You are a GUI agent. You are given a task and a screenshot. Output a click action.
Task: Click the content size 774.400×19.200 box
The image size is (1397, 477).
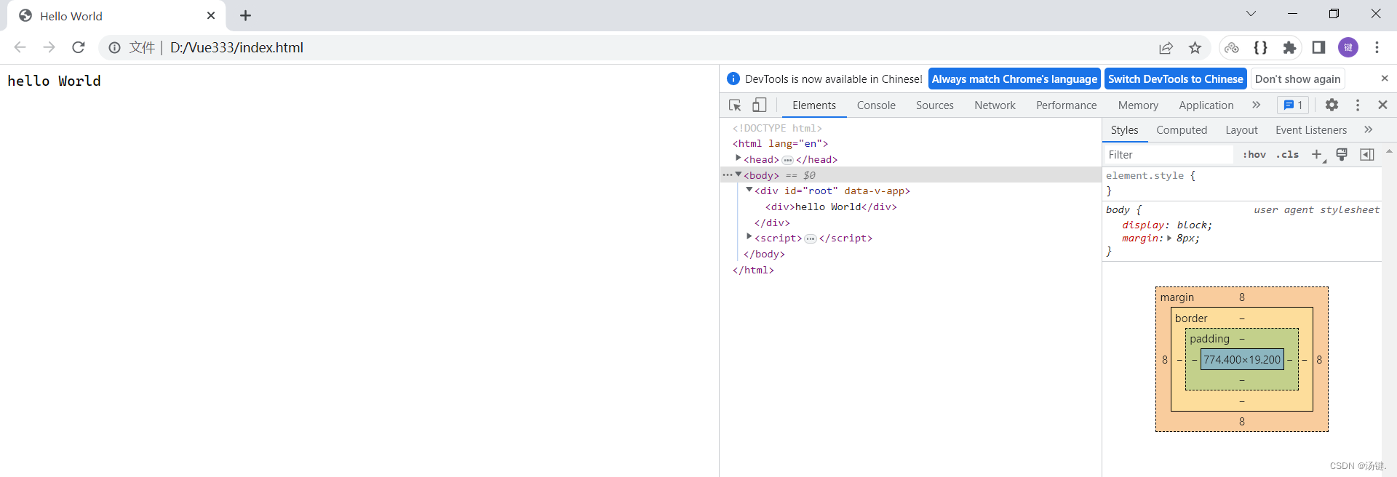(x=1242, y=359)
